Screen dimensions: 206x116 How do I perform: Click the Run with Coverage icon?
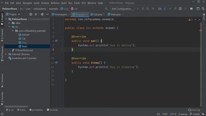click(148, 9)
